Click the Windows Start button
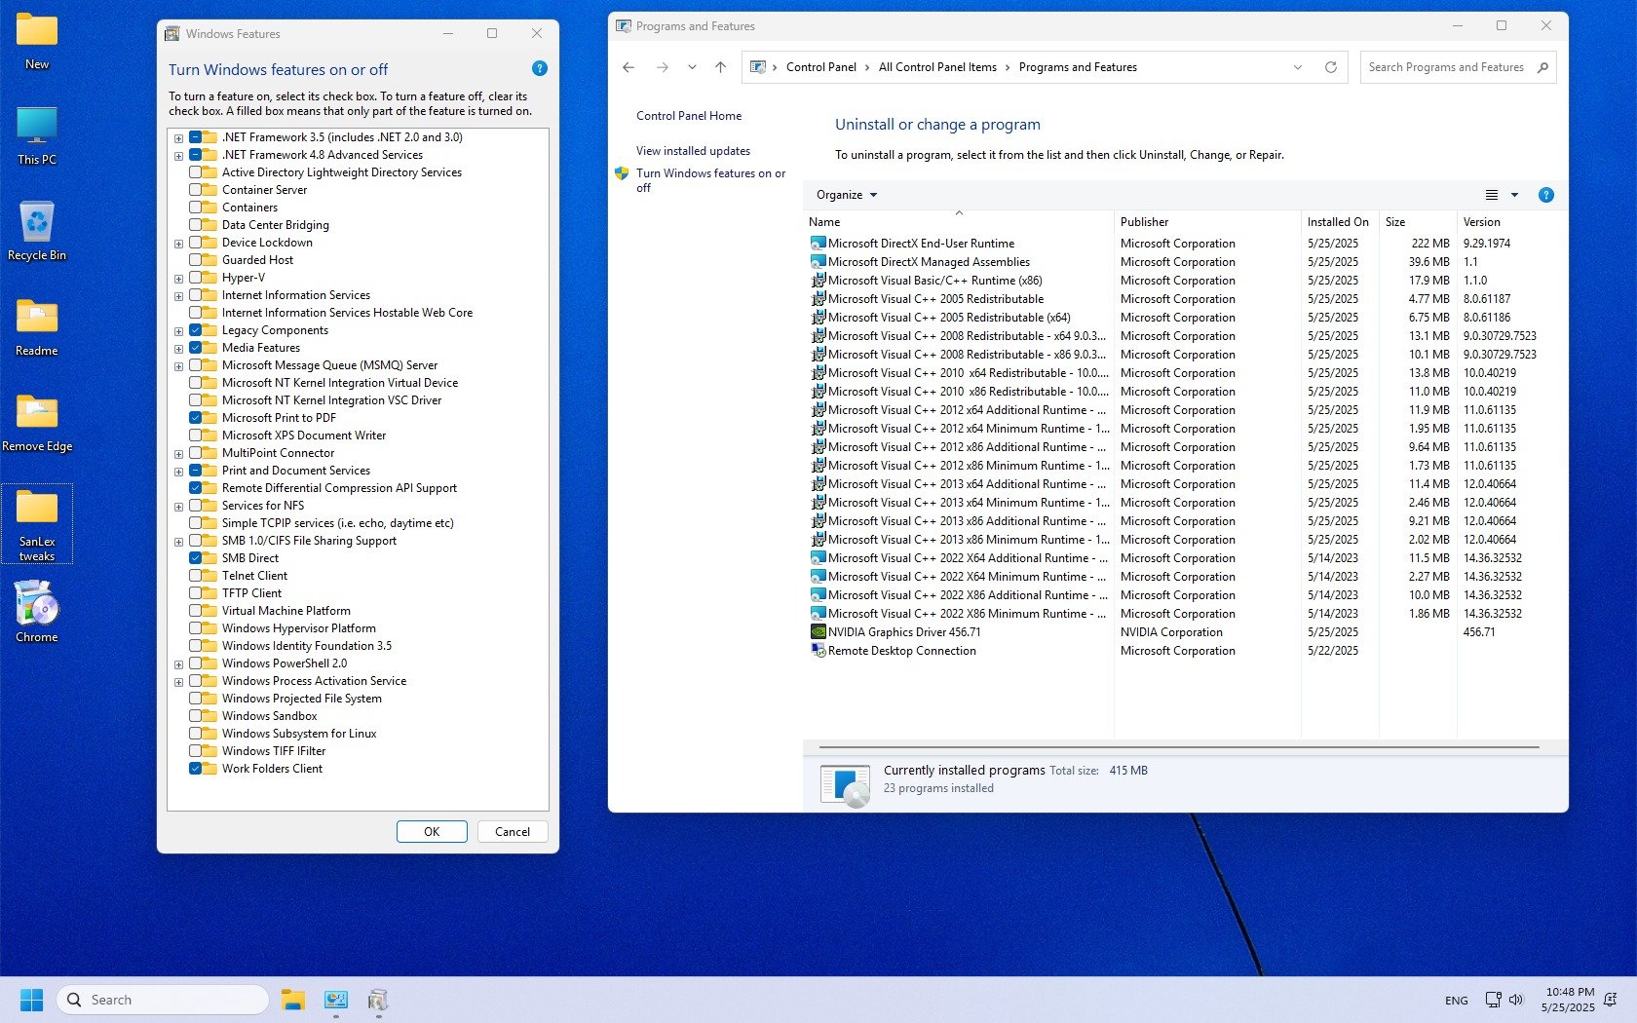The width and height of the screenshot is (1637, 1023). coord(32,1000)
